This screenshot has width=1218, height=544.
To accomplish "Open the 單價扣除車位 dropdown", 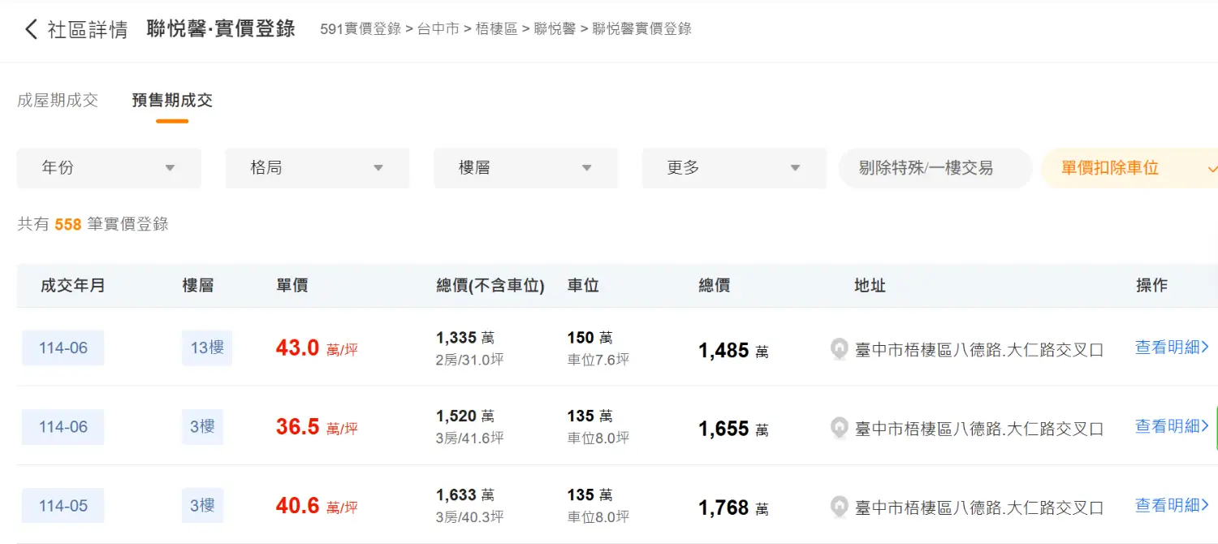I will 1137,168.
